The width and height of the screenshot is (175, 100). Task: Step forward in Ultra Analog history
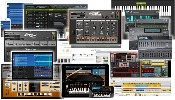click(x=88, y=17)
